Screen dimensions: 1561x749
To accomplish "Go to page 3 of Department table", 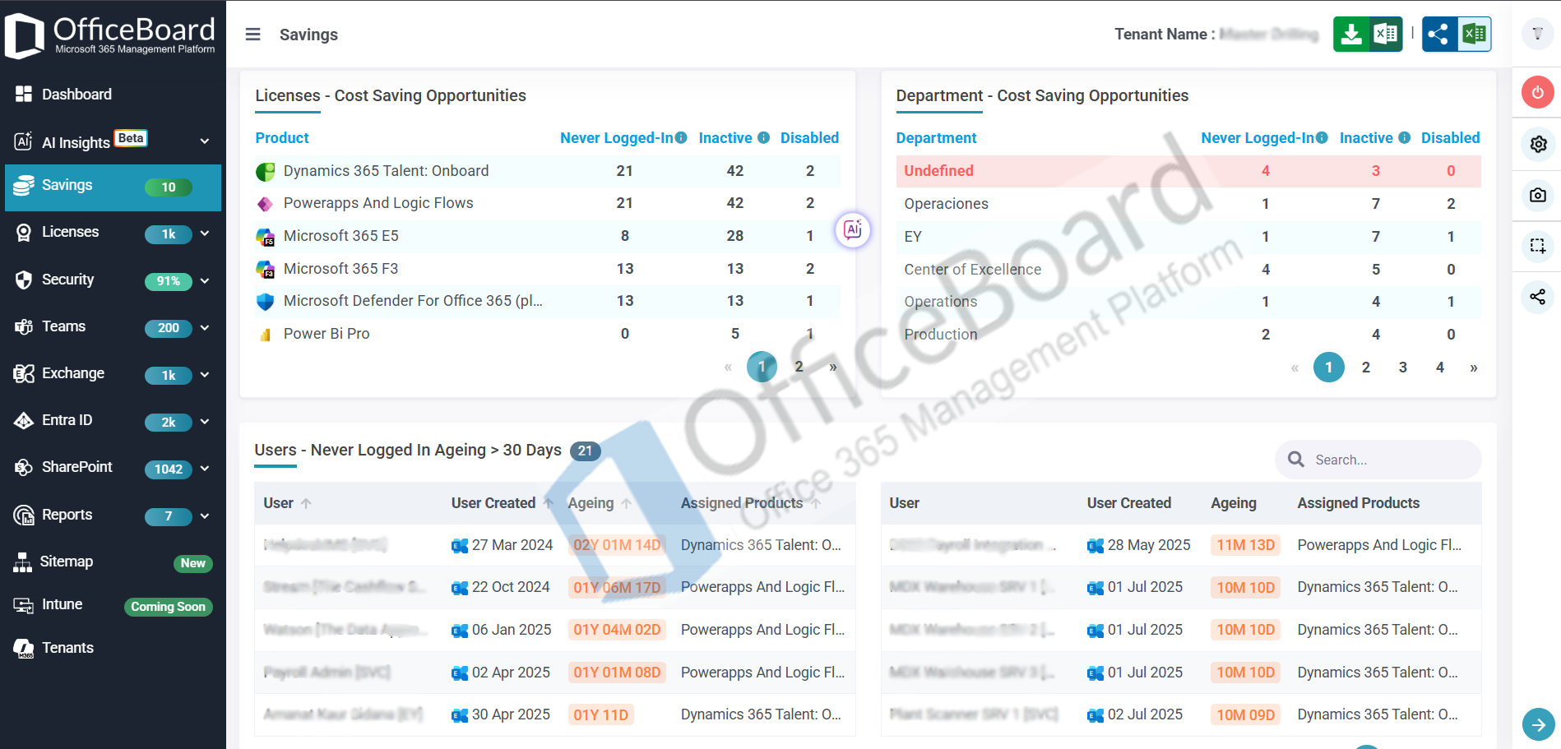I will click(x=1403, y=368).
